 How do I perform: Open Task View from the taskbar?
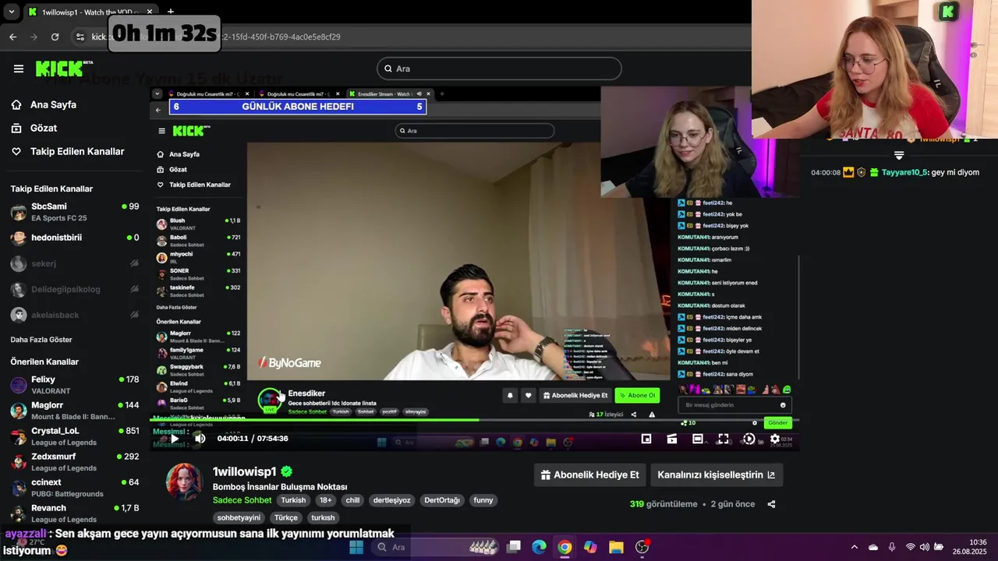pos(514,547)
